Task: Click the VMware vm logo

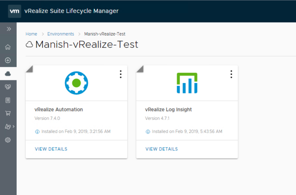Action: pyautogui.click(x=15, y=11)
